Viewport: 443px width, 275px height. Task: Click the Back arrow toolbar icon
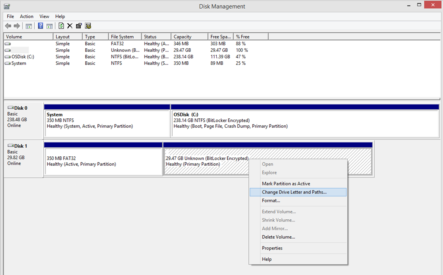8,26
